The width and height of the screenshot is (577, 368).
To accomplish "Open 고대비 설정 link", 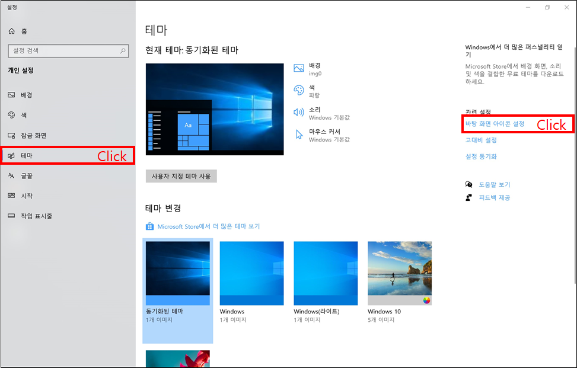I will [x=481, y=140].
